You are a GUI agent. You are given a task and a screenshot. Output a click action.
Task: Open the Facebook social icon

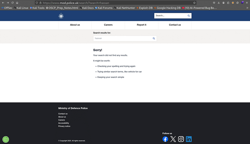click(x=165, y=139)
